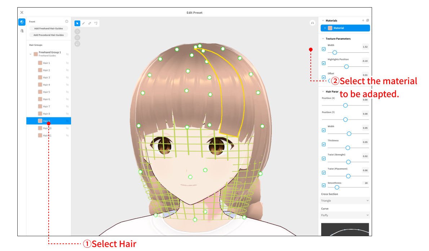Click the duplicate material icon in Materials header
The image size is (429, 251).
click(367, 20)
